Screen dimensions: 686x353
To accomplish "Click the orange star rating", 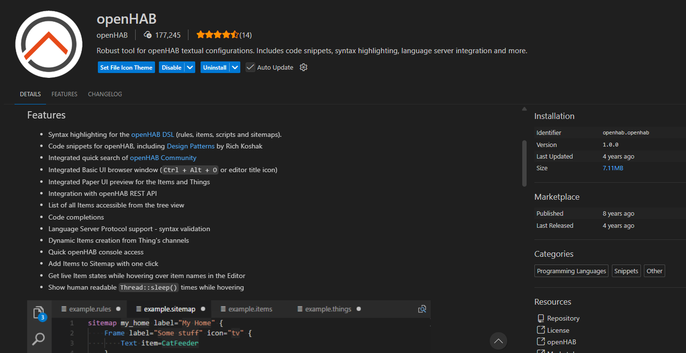I will tap(217, 35).
